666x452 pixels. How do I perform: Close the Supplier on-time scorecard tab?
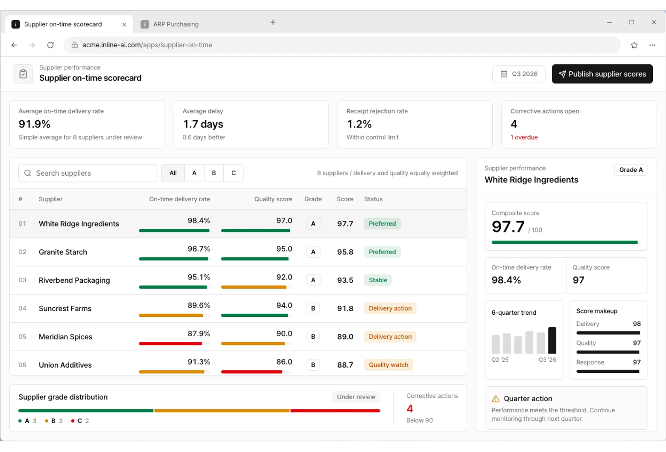124,24
